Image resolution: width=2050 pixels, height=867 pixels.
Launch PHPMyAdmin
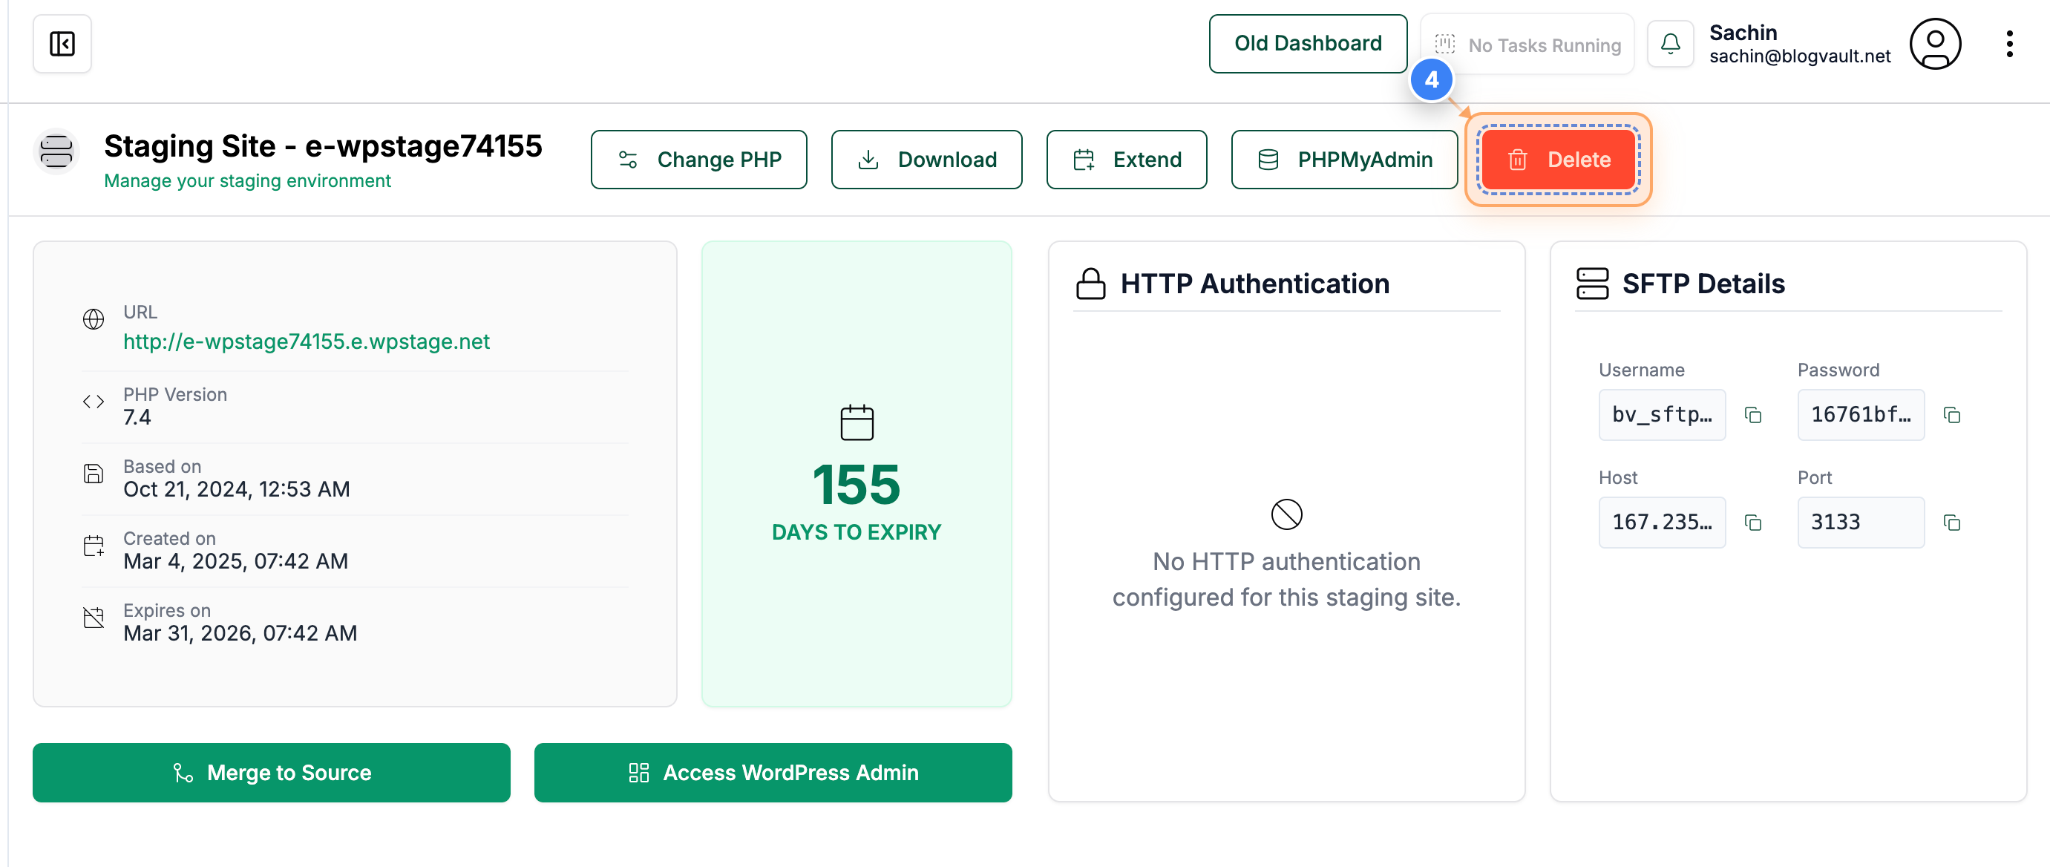click(1344, 160)
